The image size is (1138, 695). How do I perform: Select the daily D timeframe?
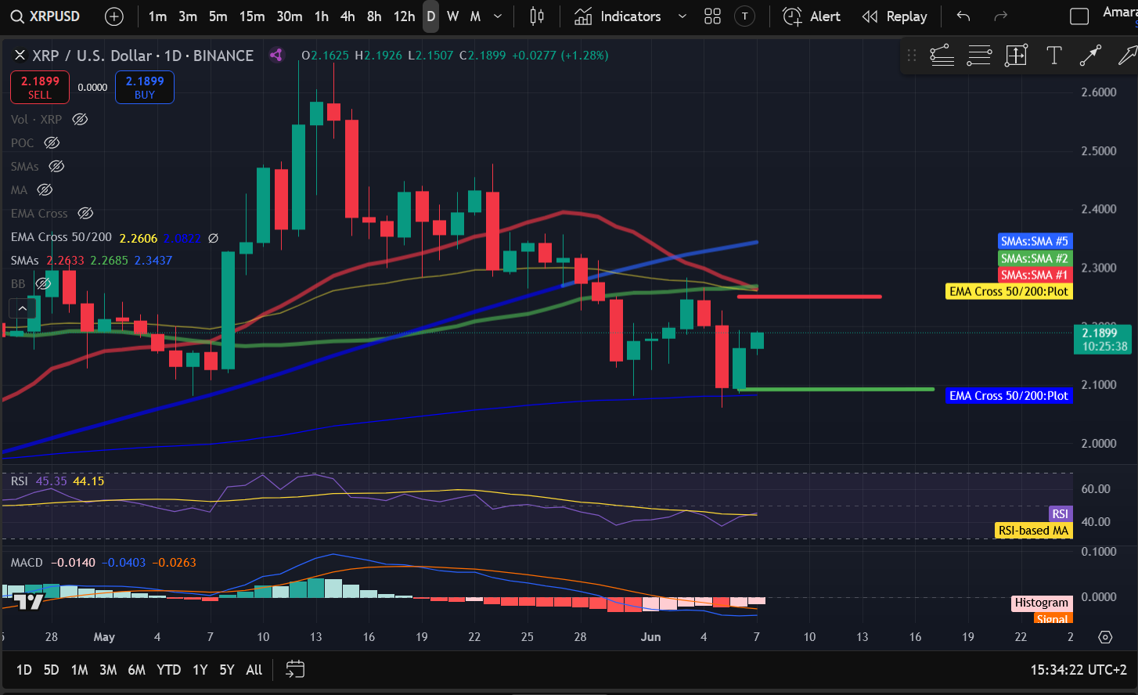pos(430,16)
